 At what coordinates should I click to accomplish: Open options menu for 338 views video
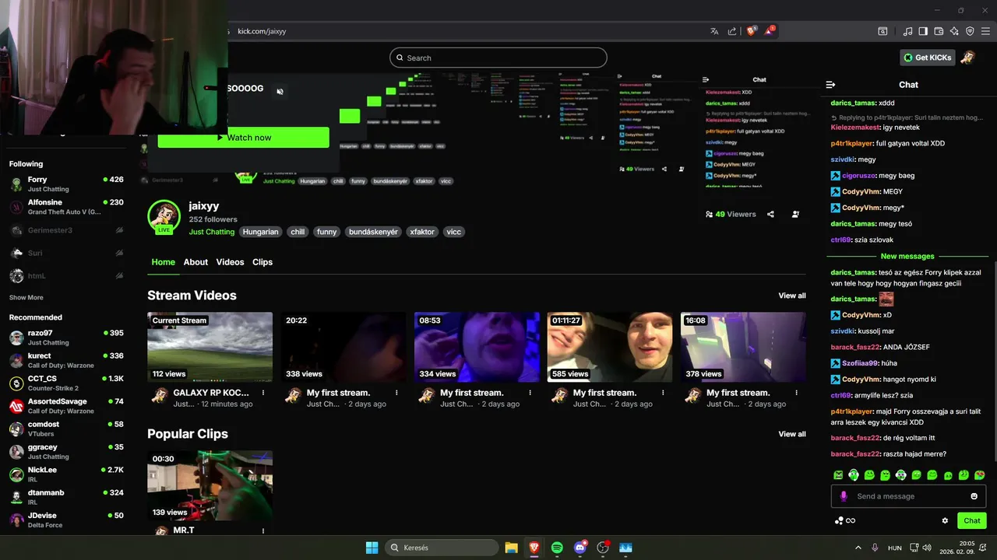point(396,393)
